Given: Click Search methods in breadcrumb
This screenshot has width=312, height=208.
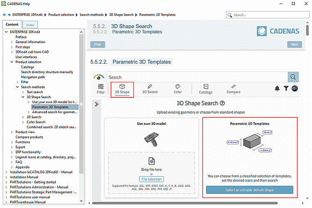Looking at the screenshot, I should tap(92, 15).
